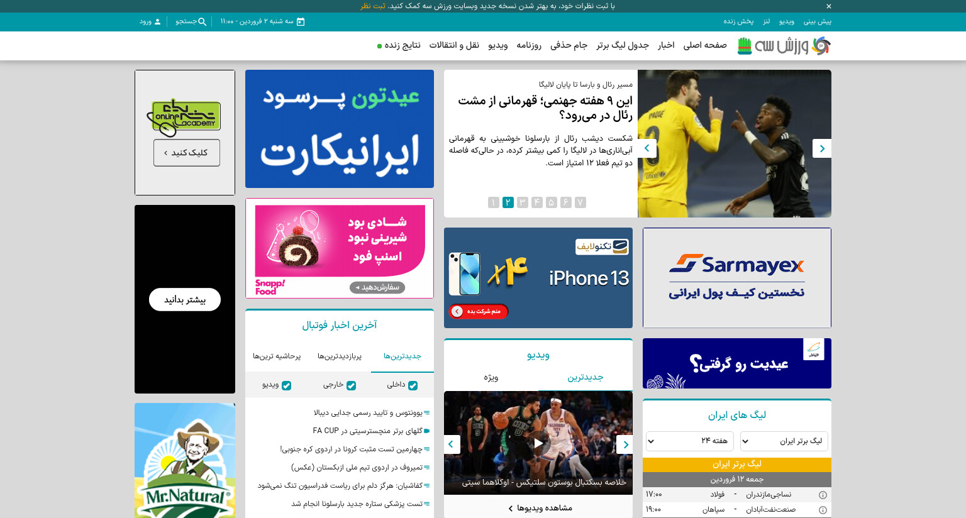Open جدول لیگ برتر menu item
Viewport: 966px width, 518px height.
pyautogui.click(x=623, y=45)
